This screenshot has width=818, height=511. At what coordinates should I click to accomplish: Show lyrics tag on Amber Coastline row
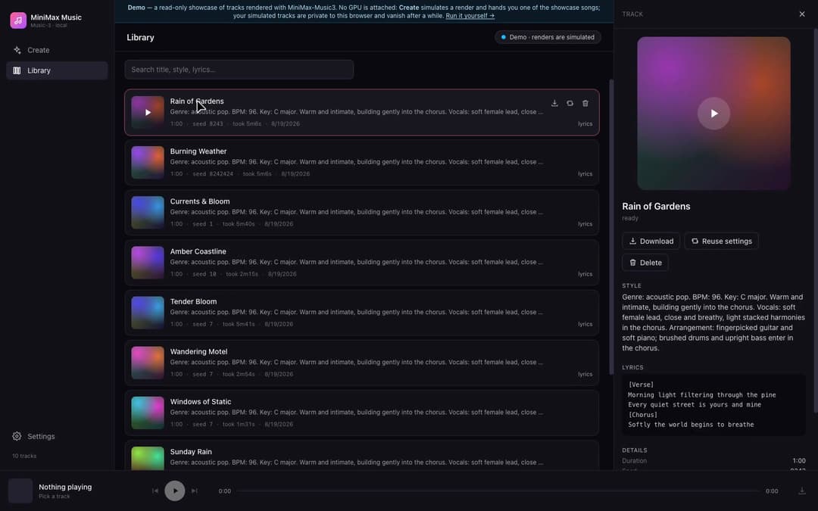click(x=585, y=274)
